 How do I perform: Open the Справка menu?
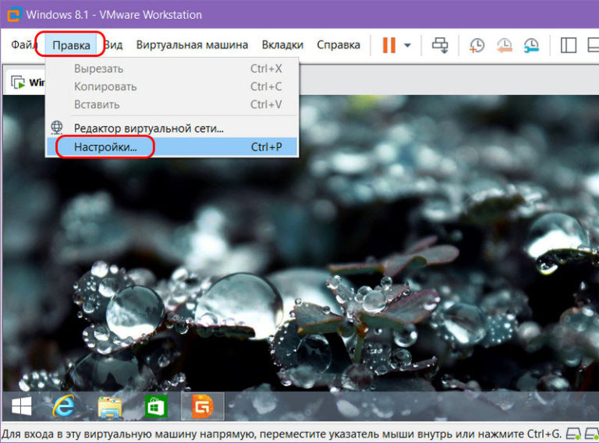tap(338, 45)
